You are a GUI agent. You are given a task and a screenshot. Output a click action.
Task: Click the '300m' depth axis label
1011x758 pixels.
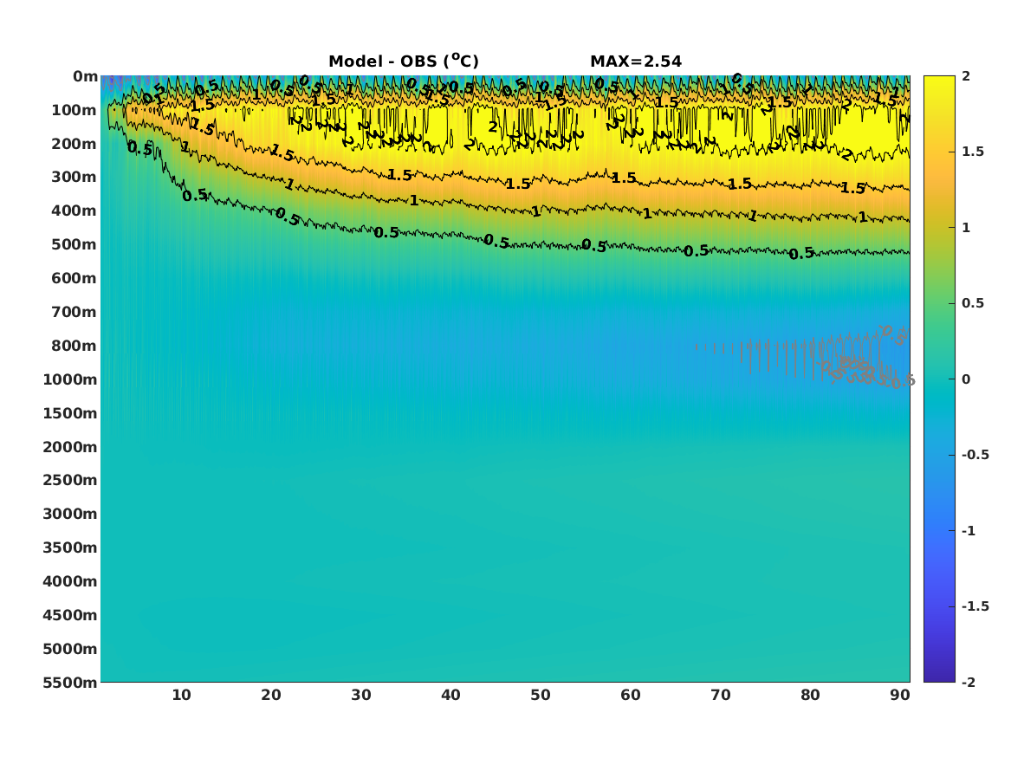pos(75,178)
